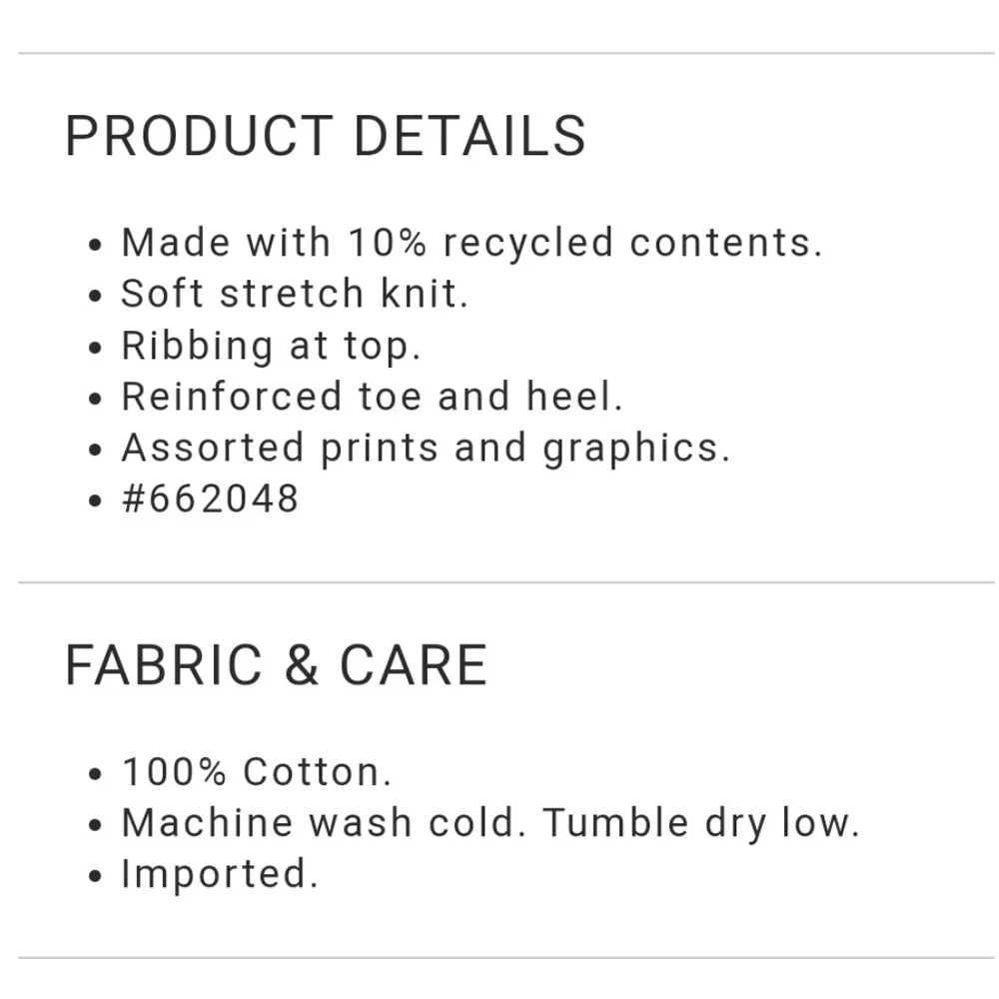Click the FABRIC & CARE heading
The width and height of the screenshot is (999, 999).
tap(277, 664)
